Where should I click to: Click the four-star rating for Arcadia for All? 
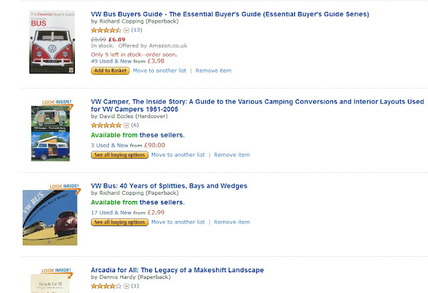(106, 286)
